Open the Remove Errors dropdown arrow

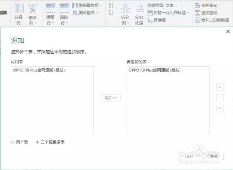tap(97, 13)
